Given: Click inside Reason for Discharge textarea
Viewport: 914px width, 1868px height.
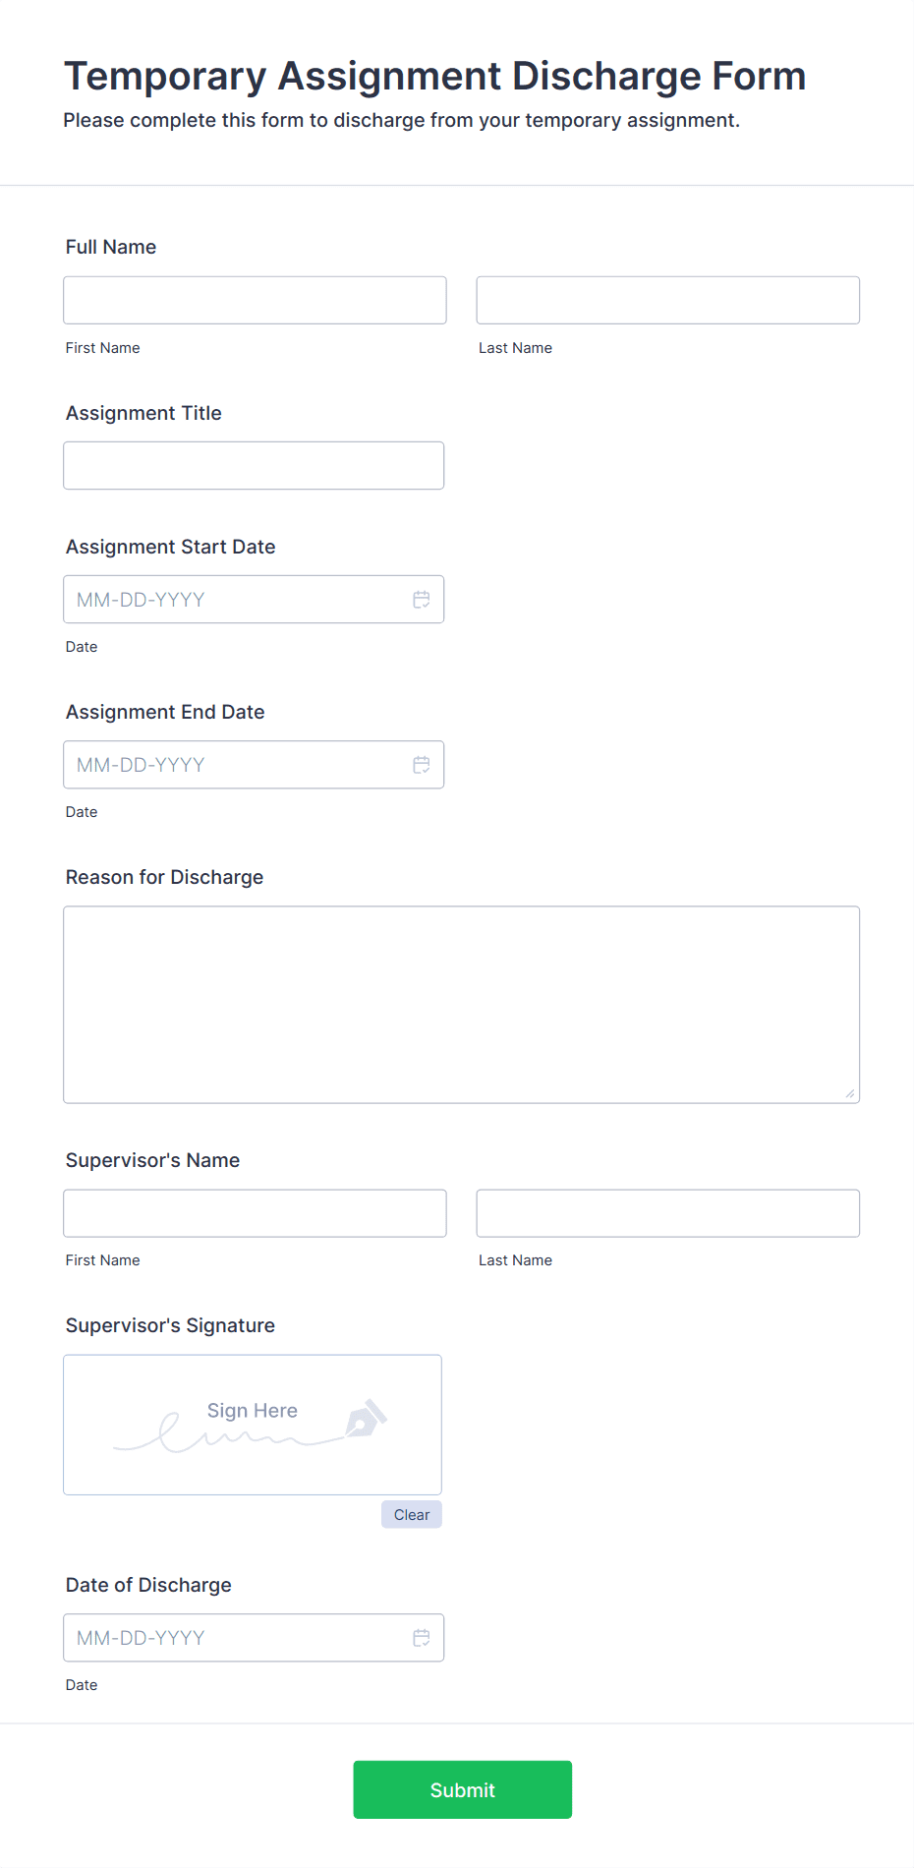Looking at the screenshot, I should (461, 1005).
